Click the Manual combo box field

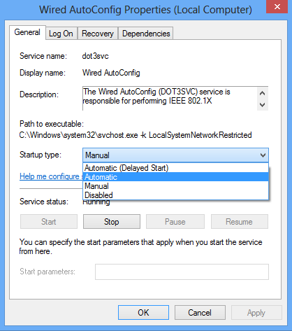[175, 155]
